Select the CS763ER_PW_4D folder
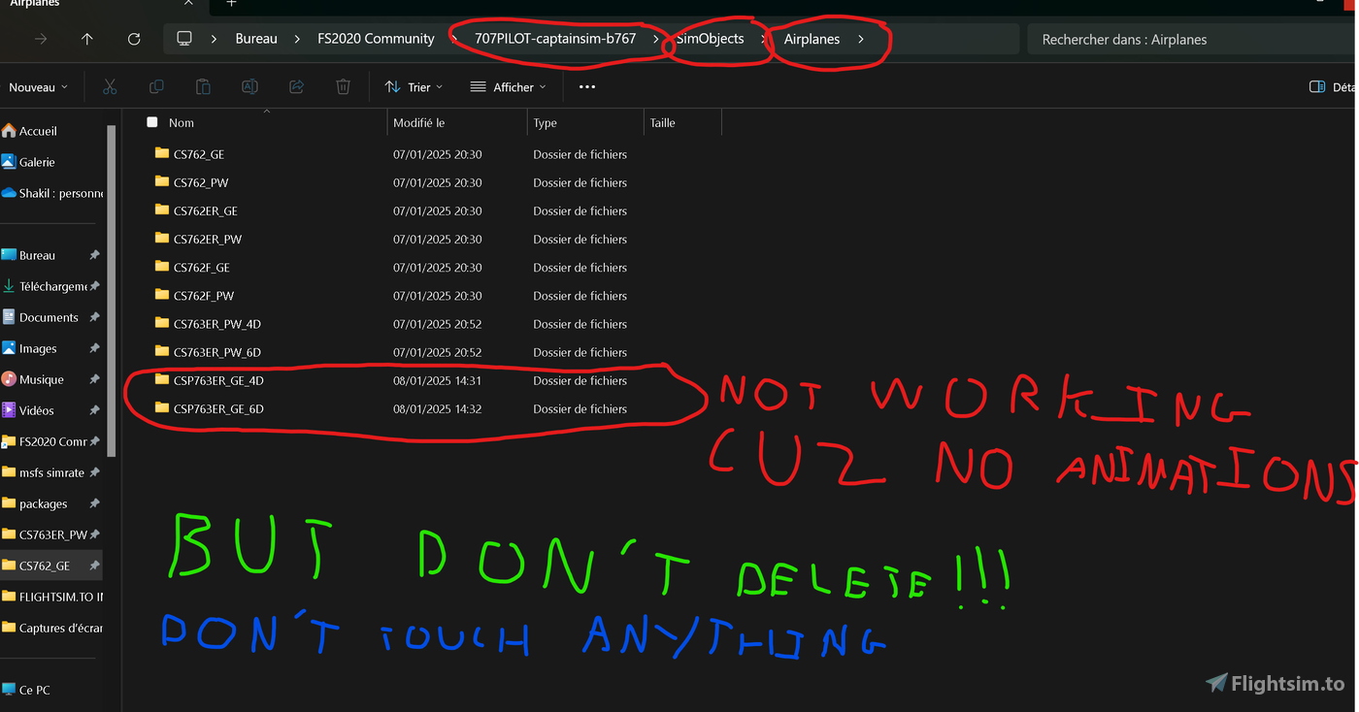Image resolution: width=1359 pixels, height=712 pixels. point(216,324)
